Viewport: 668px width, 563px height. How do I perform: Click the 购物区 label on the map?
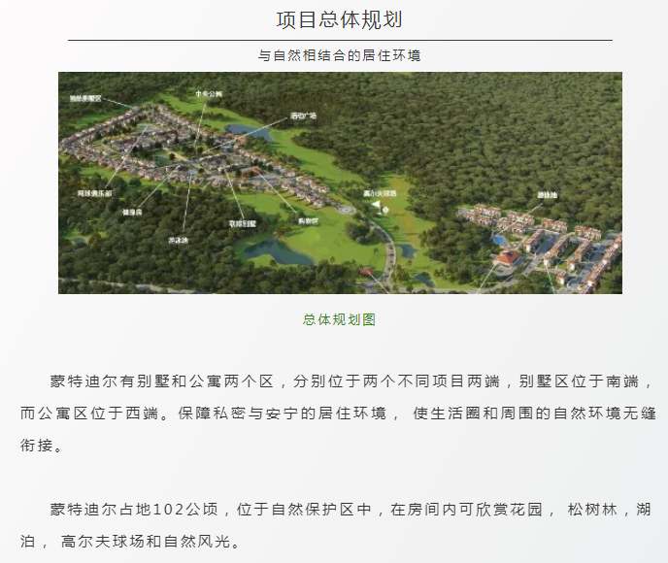coord(308,220)
